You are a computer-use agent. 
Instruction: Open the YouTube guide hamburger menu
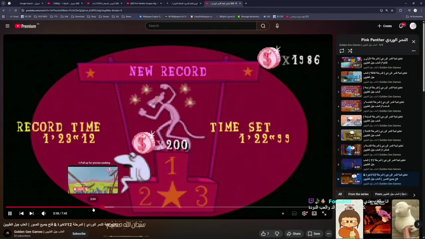click(7, 26)
